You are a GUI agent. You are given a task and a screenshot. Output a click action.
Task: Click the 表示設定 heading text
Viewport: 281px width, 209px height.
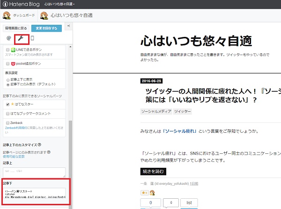click(11, 73)
